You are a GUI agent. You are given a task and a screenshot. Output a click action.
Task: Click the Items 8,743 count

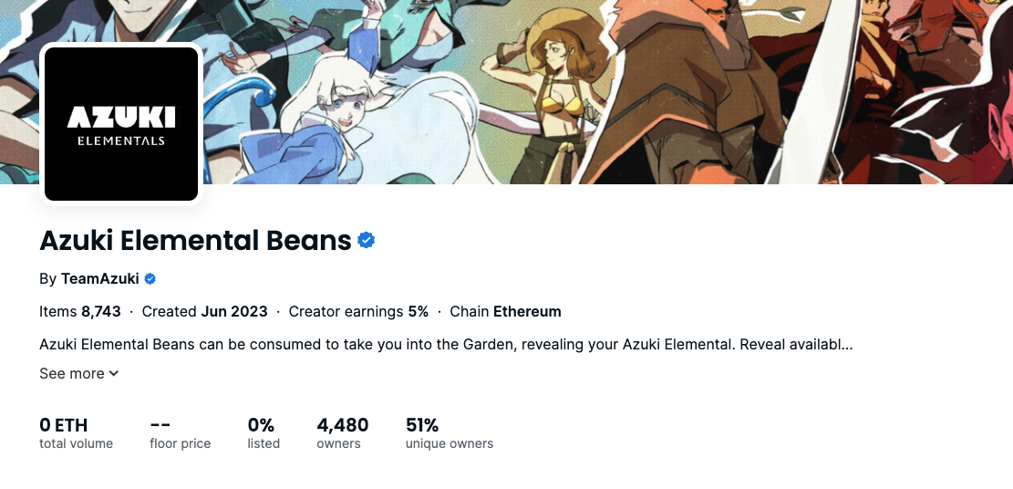[x=80, y=311]
